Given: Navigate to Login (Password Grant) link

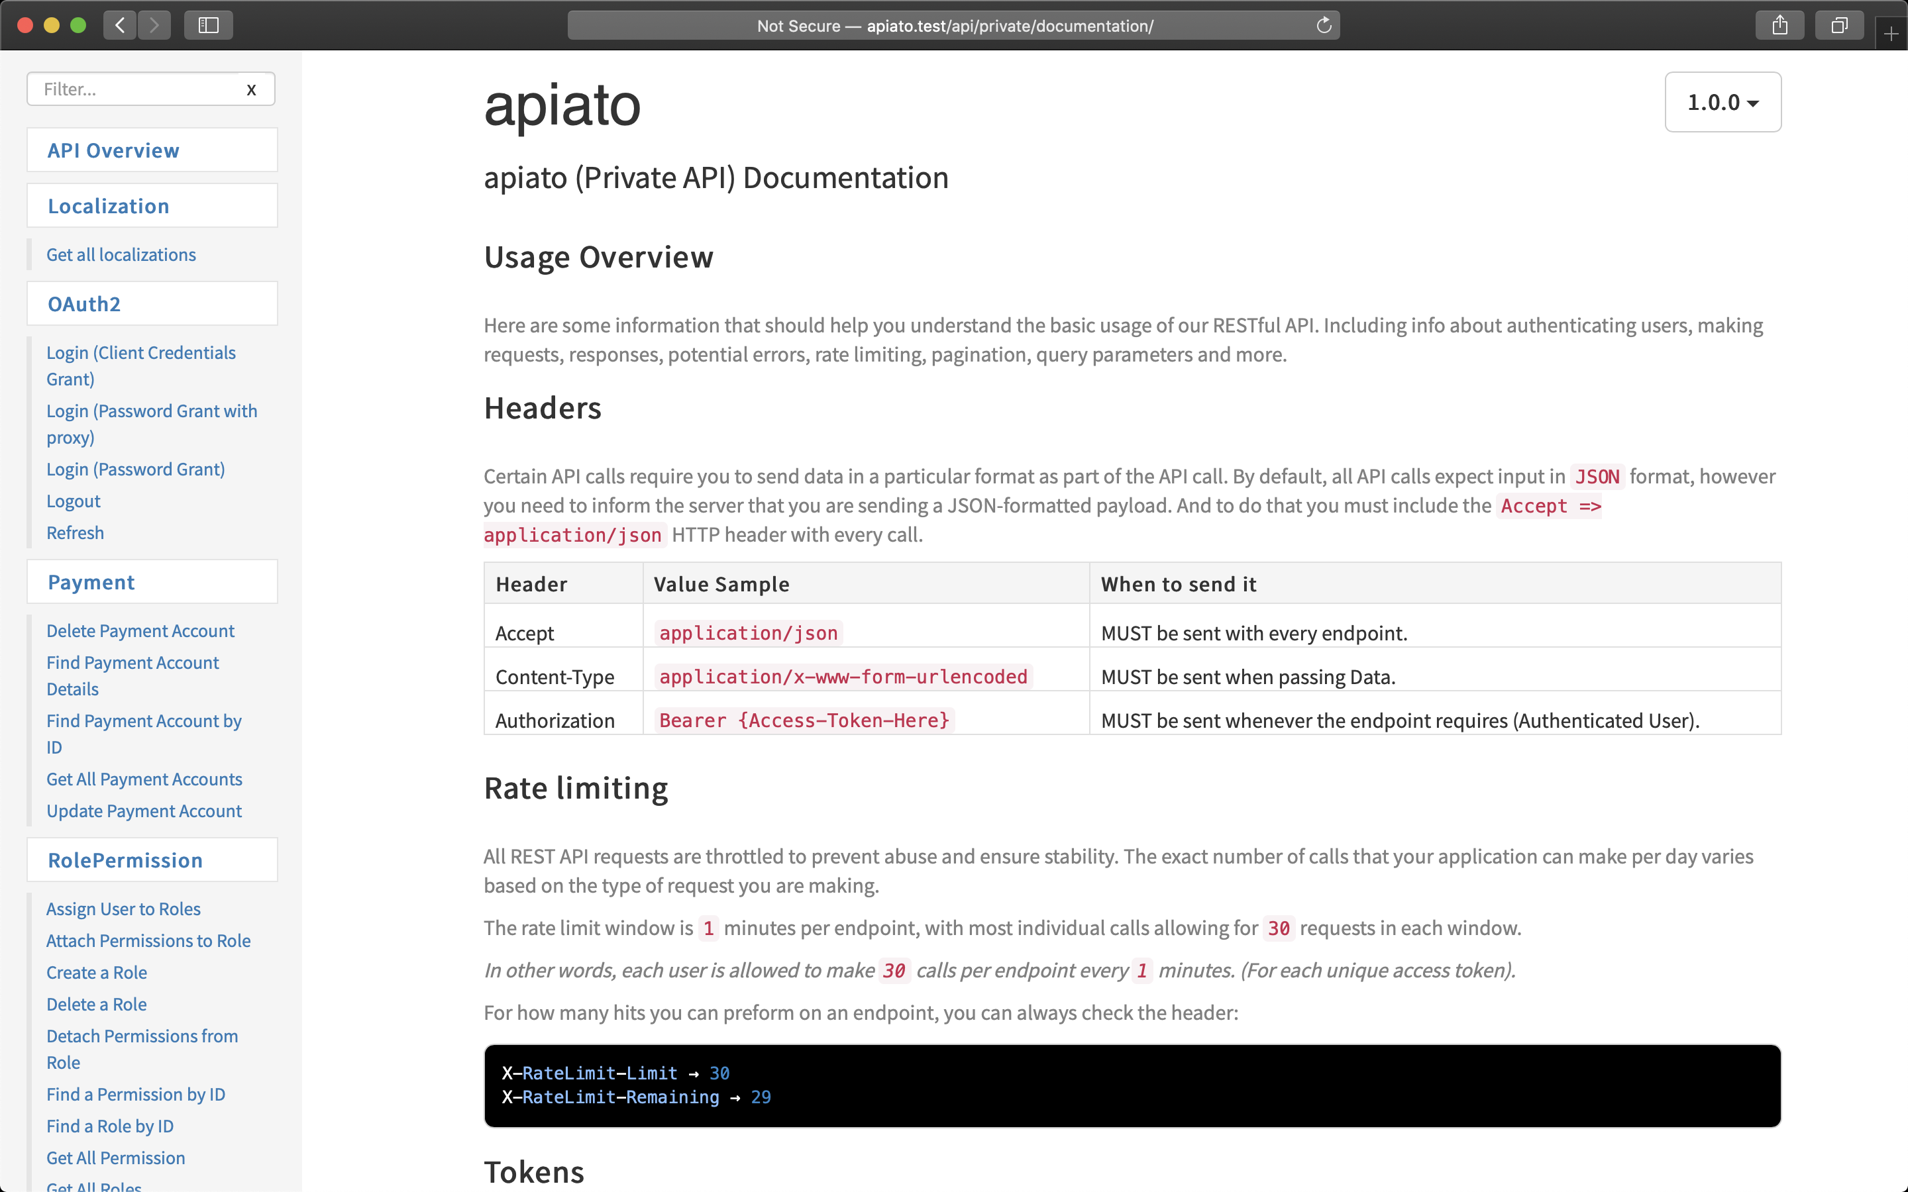Looking at the screenshot, I should click(x=136, y=470).
